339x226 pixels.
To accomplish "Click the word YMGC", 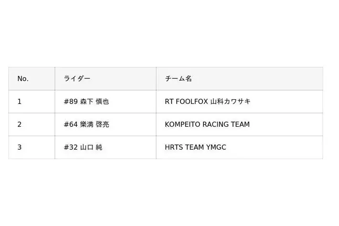I will coord(216,147).
